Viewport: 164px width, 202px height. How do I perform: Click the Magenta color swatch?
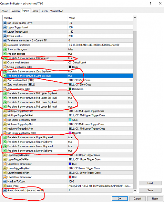(70, 133)
